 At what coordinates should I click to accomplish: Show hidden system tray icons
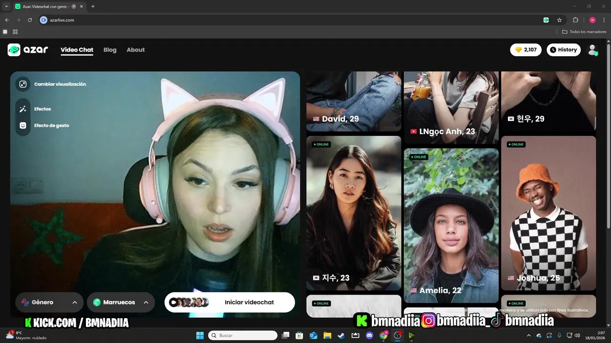pos(528,335)
